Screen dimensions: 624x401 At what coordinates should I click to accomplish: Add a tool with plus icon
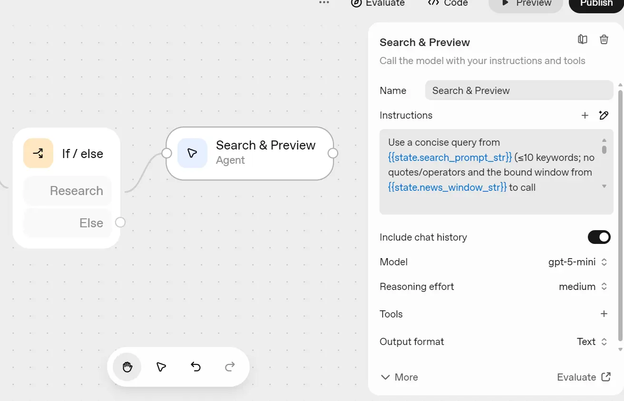pyautogui.click(x=604, y=314)
